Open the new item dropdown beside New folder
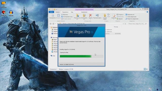 (109, 15)
